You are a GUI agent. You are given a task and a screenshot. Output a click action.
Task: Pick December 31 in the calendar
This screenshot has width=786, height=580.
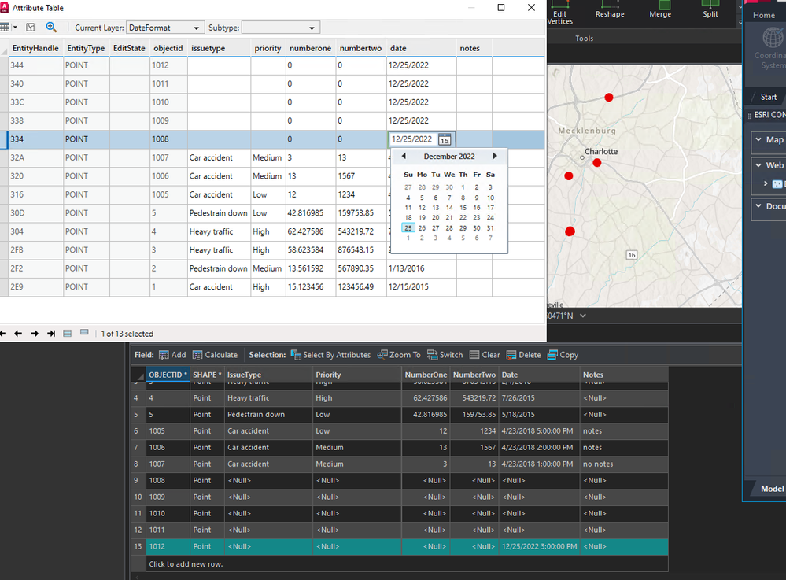[490, 227]
